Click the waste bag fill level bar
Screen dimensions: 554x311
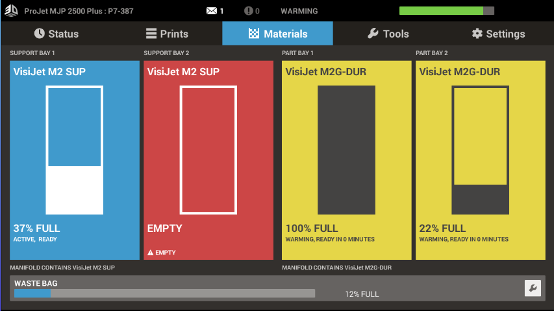tap(164, 294)
